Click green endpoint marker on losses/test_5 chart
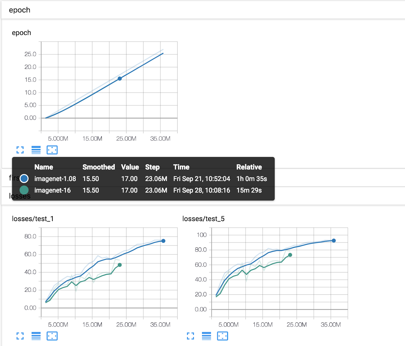The height and width of the screenshot is (346, 405). coord(290,255)
